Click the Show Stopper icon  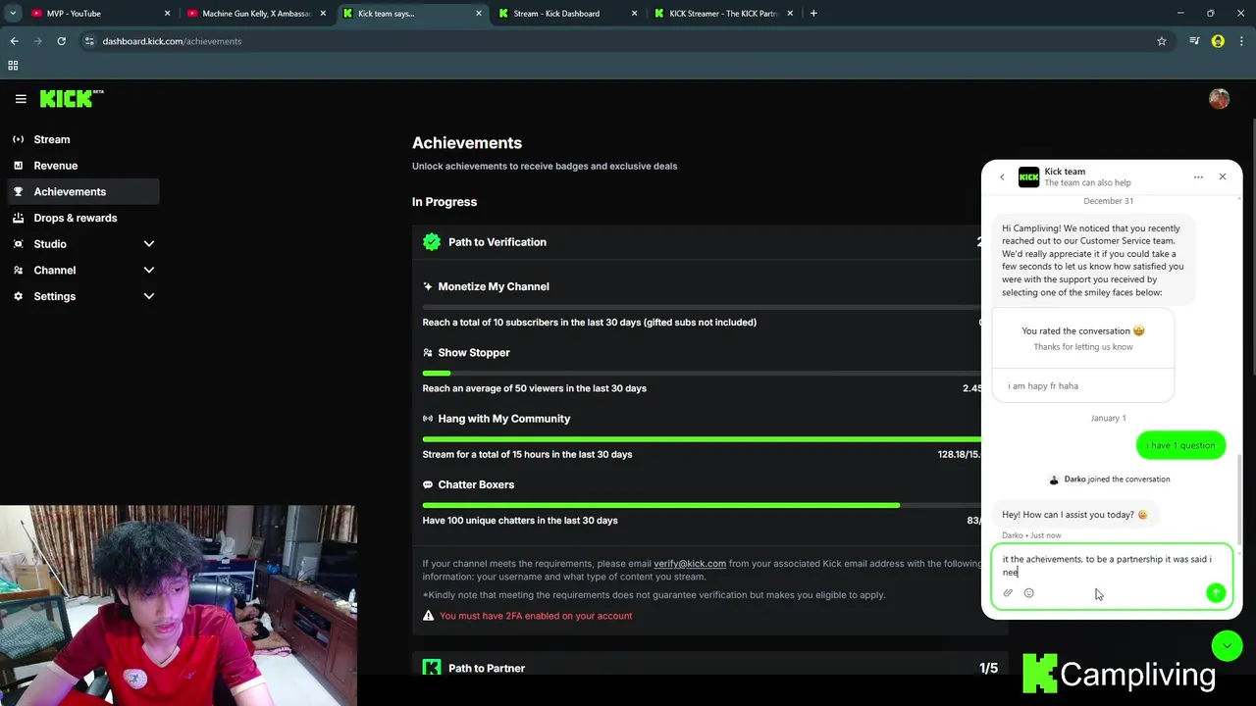tap(428, 352)
